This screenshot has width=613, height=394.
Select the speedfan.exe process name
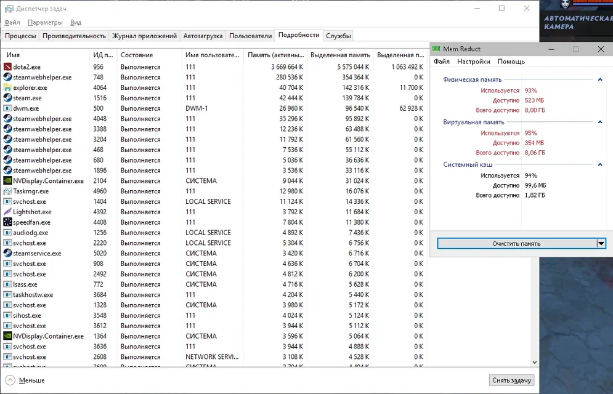tap(31, 222)
